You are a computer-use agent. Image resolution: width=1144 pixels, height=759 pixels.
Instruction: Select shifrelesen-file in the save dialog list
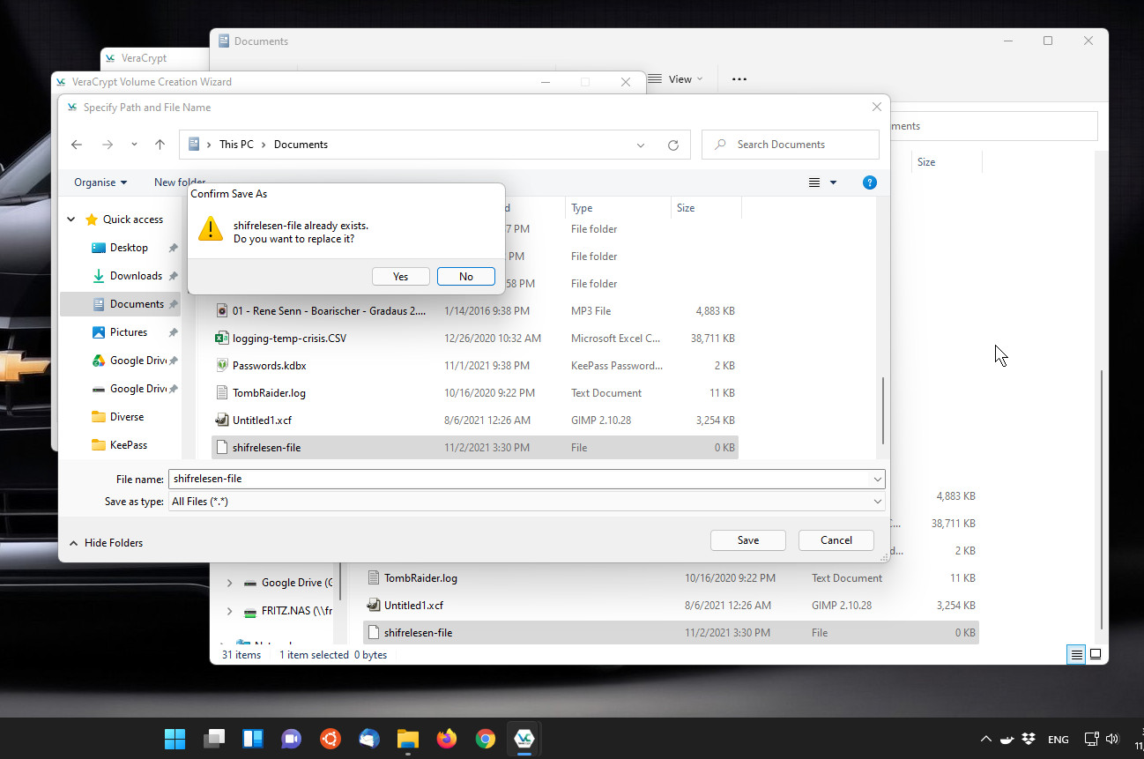[475, 448]
